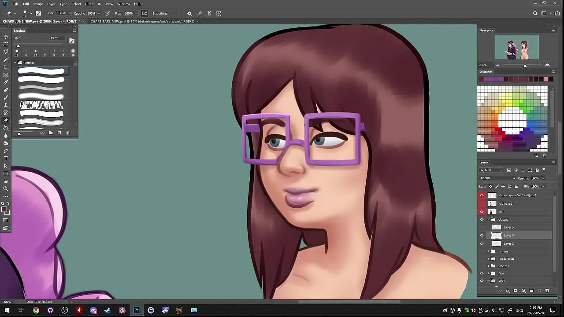Open the blend mode Normal dropdown
This screenshot has width=564, height=317.
click(497, 178)
